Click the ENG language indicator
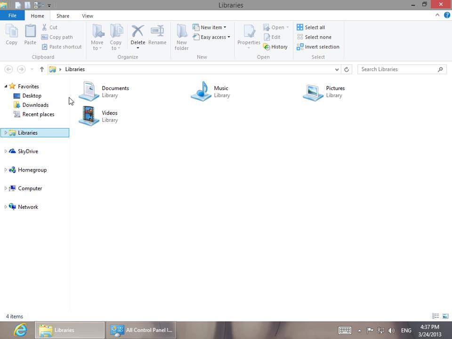 tap(406, 331)
